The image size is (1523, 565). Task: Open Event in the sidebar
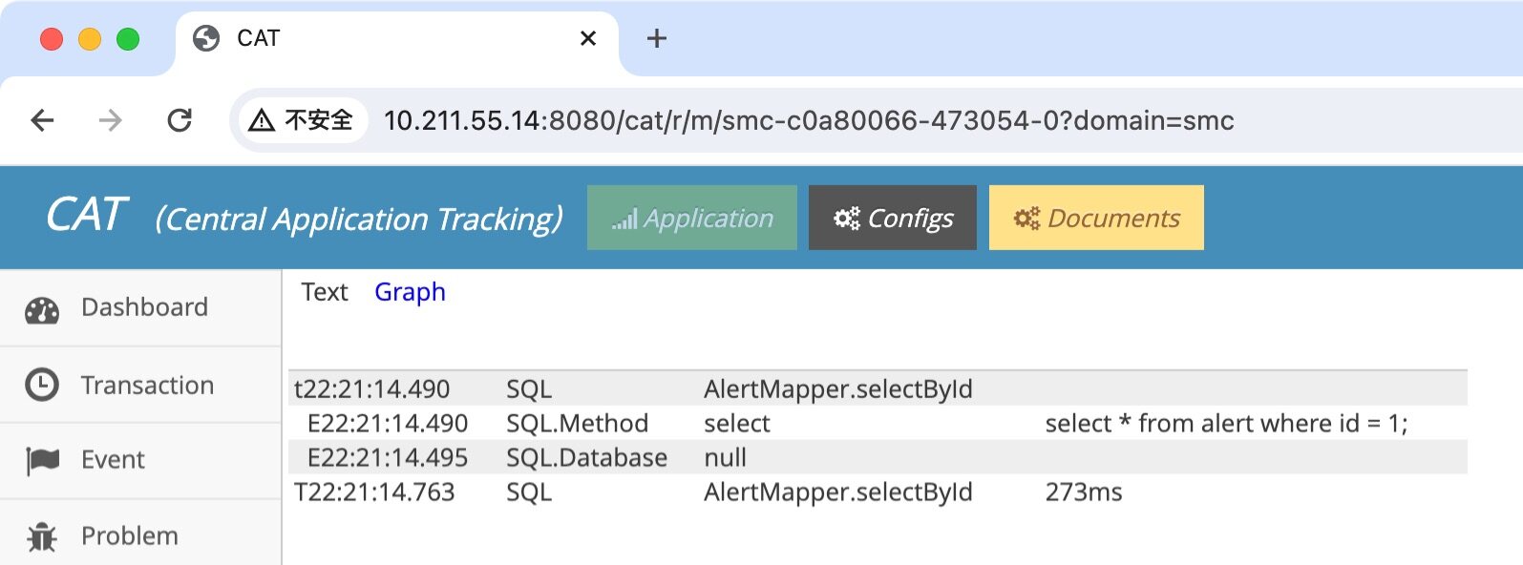pyautogui.click(x=140, y=461)
